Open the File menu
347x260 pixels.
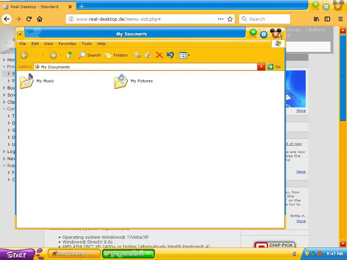(23, 44)
